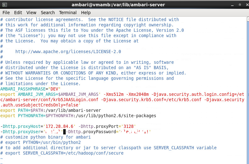Click the proxy host IP 172.28.84.6
Image resolution: width=249 pixels, height=164 pixels.
(59, 126)
